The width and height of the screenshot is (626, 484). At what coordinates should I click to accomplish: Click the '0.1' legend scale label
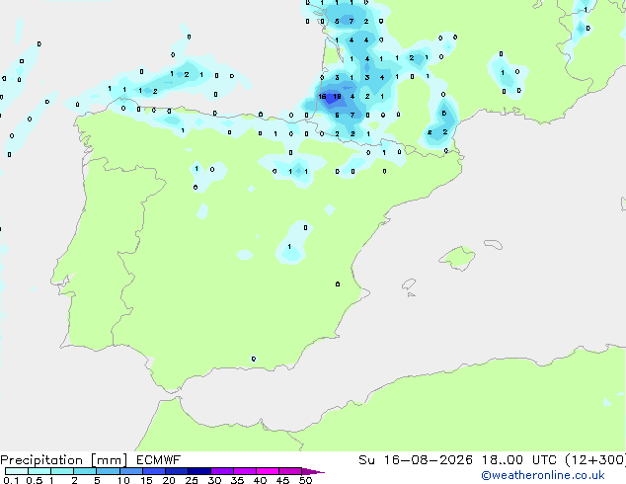click(x=11, y=480)
